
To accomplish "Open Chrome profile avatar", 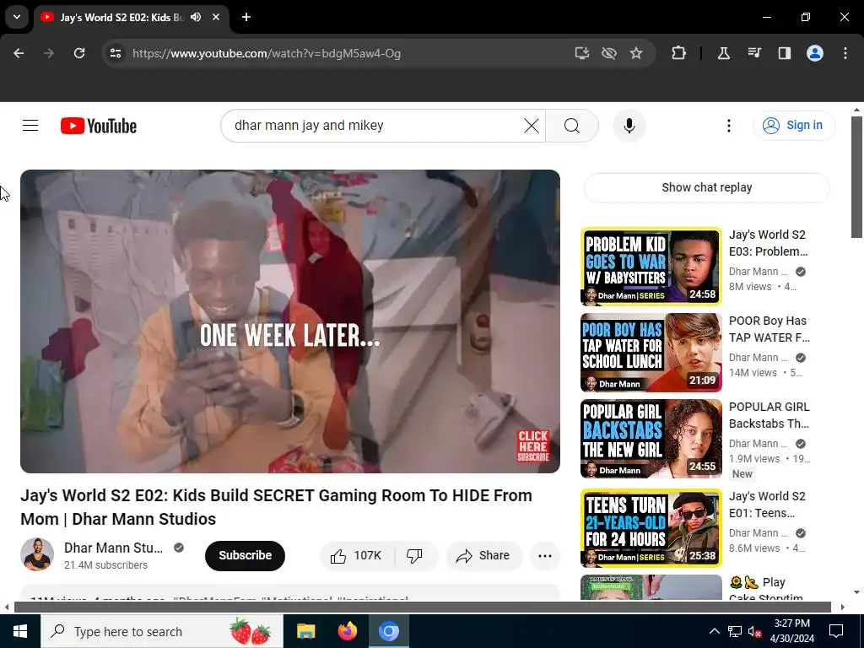I will pyautogui.click(x=815, y=53).
